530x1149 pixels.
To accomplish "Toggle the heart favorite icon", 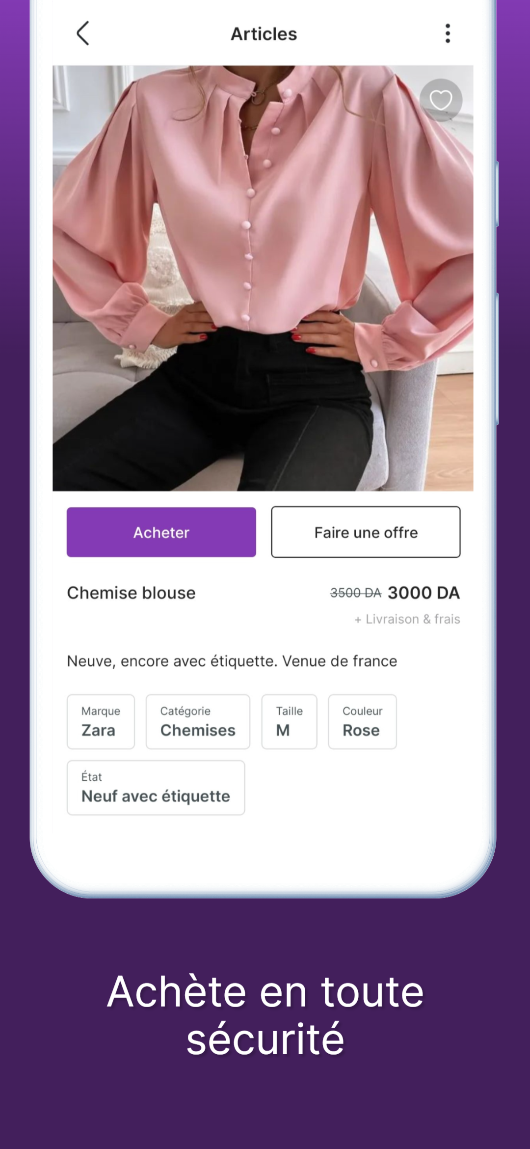I will 441,100.
